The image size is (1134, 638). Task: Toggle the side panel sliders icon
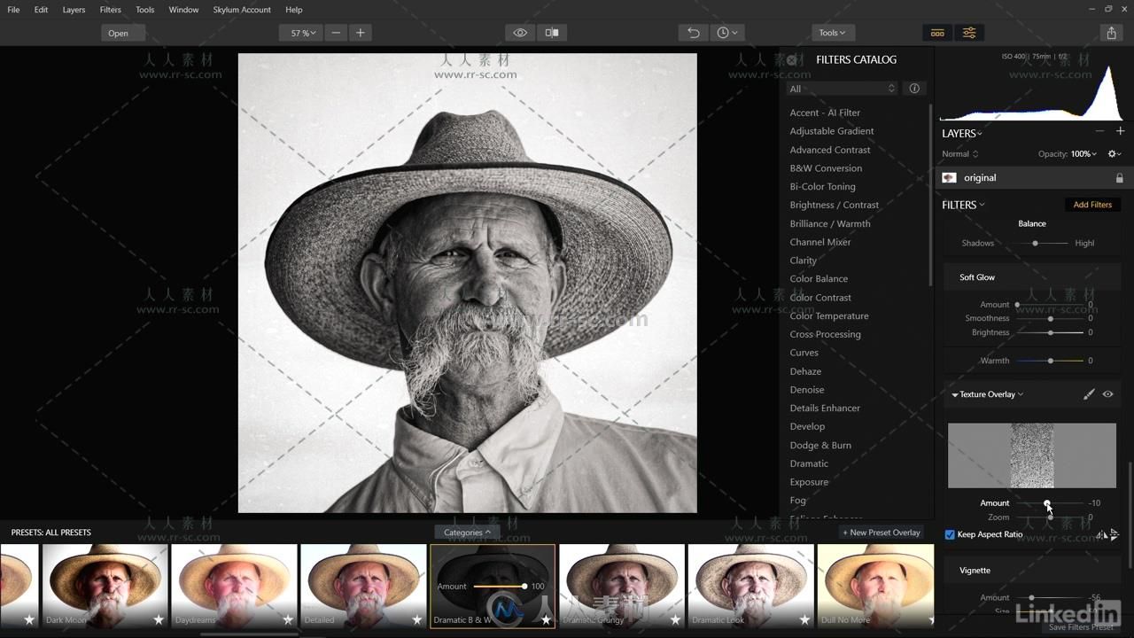point(969,33)
